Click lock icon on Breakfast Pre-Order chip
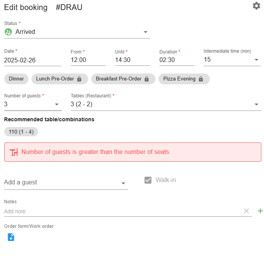264x261 pixels. pyautogui.click(x=147, y=79)
